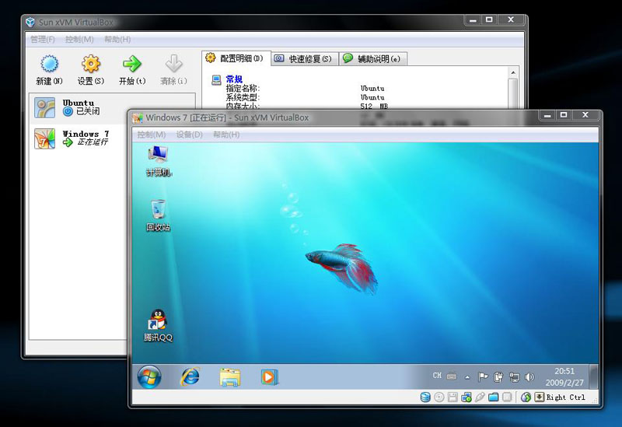This screenshot has width=622, height=427.
Task: Click the keyboard IME tray icon
Action: pos(452,376)
